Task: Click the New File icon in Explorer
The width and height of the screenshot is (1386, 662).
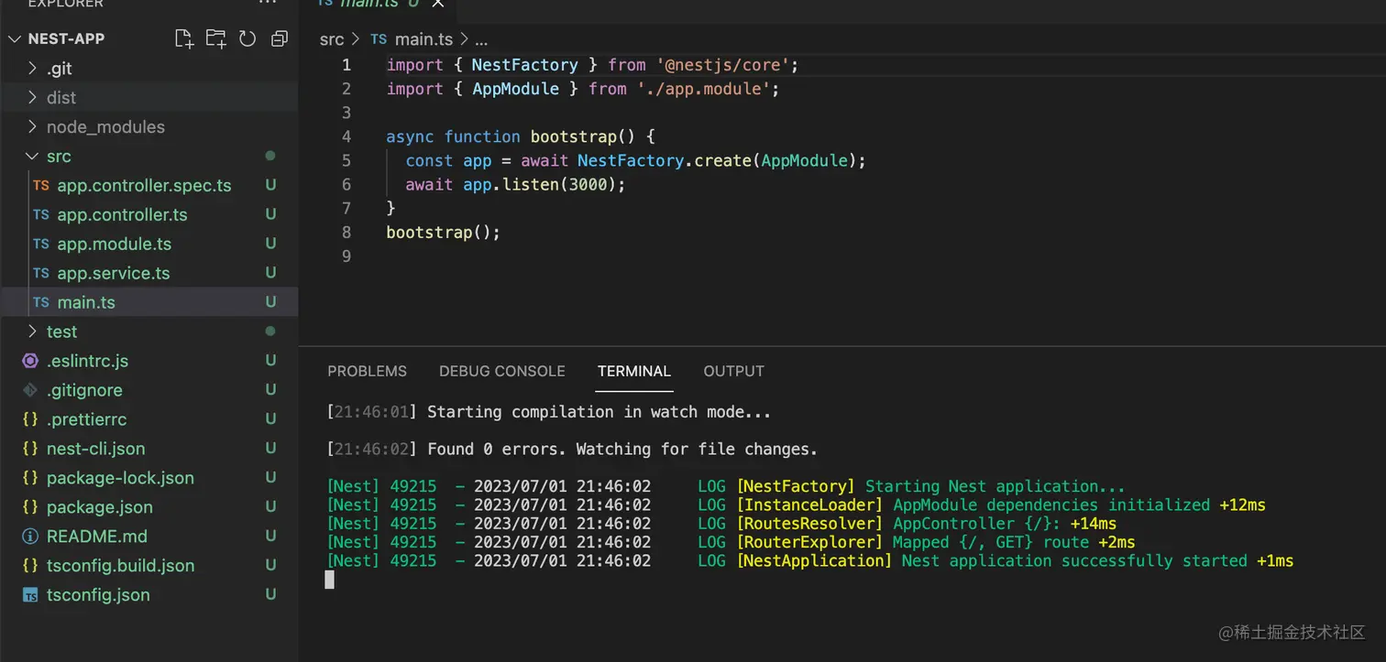Action: click(x=184, y=38)
